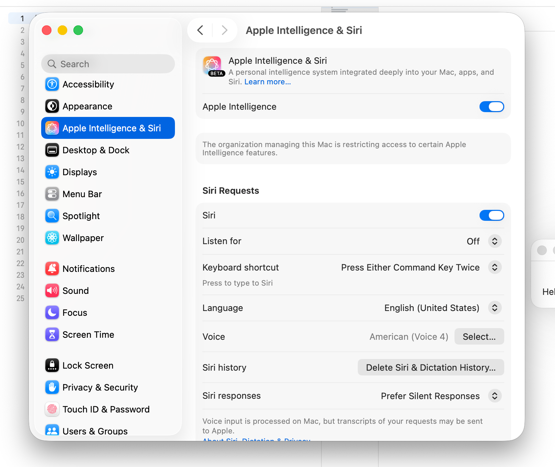Click the Select… voice button

point(479,337)
